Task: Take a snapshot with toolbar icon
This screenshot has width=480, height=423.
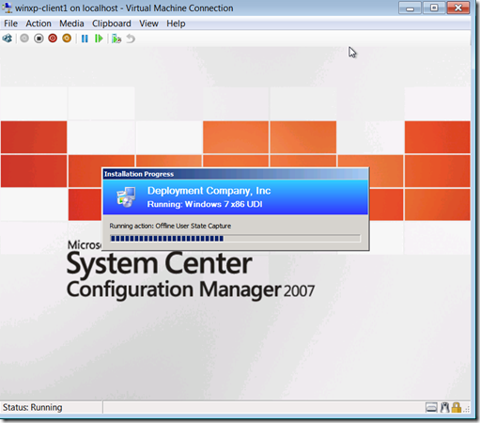Action: 116,39
